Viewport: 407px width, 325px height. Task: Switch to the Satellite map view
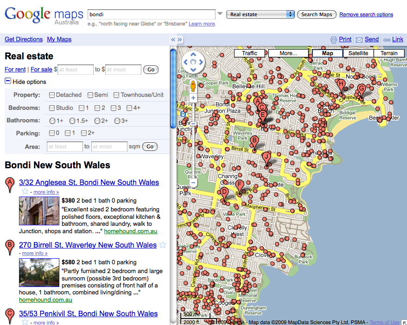click(358, 53)
